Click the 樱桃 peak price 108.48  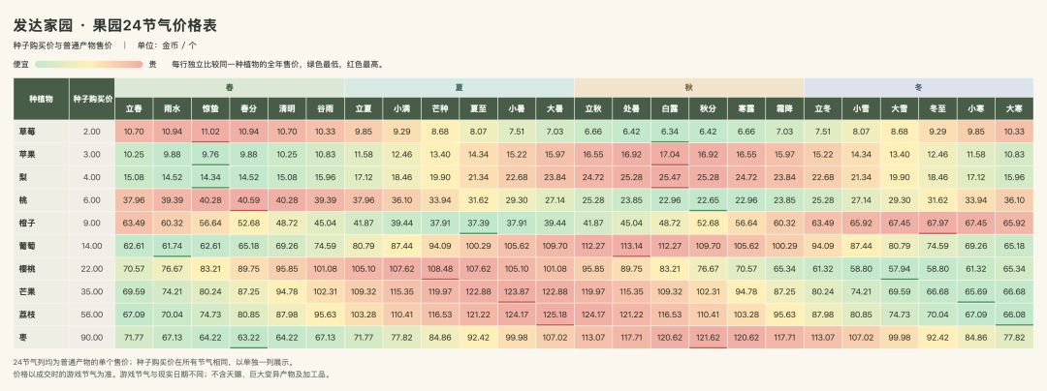click(440, 269)
